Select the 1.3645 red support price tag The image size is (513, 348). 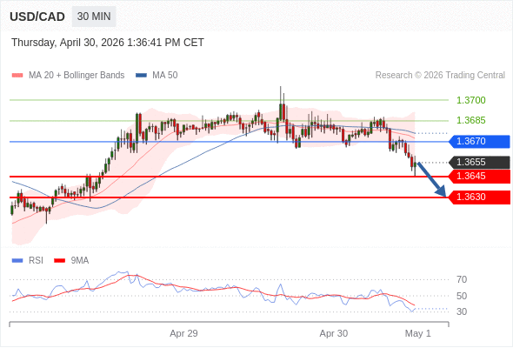click(x=479, y=176)
